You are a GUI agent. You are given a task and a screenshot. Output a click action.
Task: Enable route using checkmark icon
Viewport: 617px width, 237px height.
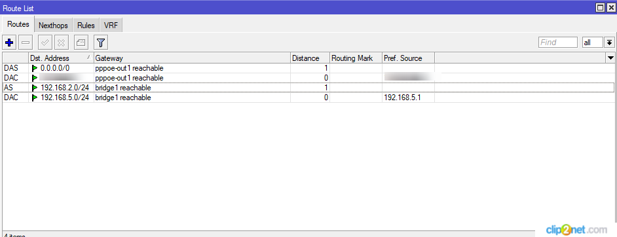45,42
